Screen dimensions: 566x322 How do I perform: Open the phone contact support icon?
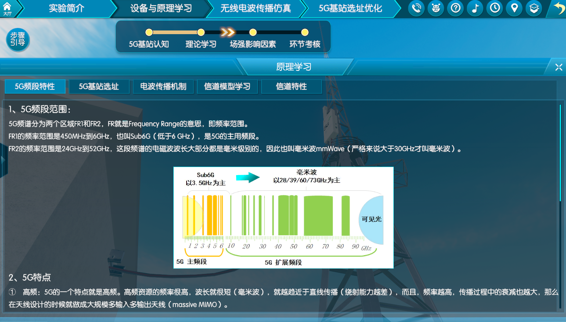point(416,8)
